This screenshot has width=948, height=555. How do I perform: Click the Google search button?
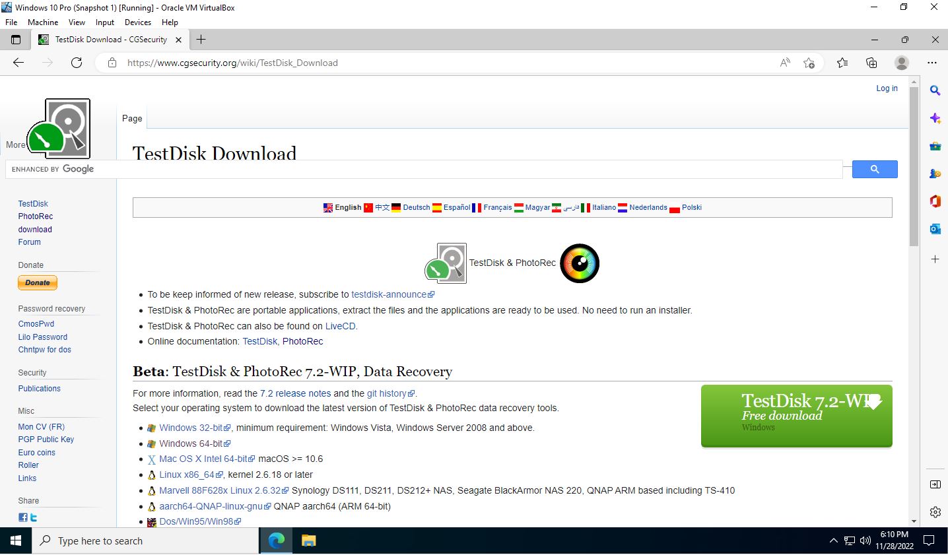pyautogui.click(x=875, y=170)
